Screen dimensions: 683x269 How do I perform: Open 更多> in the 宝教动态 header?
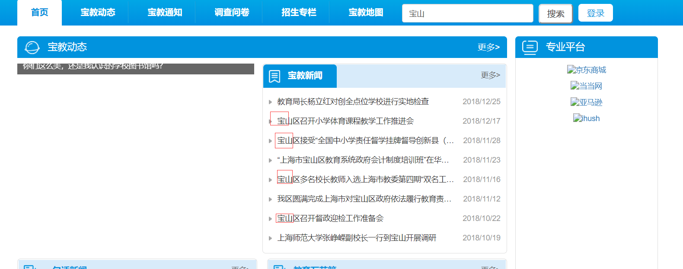[488, 47]
